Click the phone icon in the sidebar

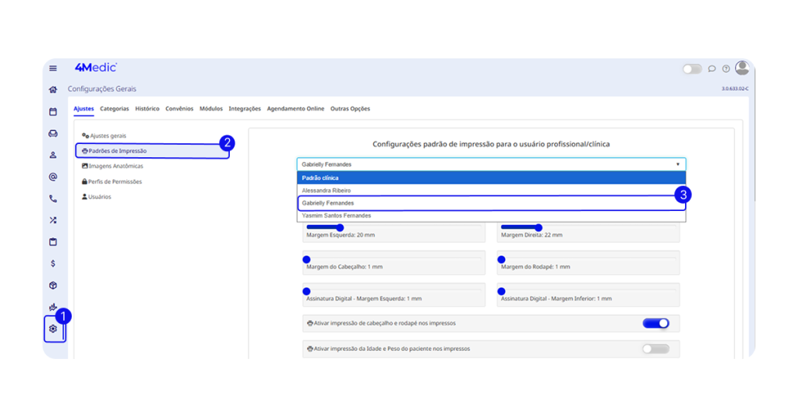(x=53, y=198)
